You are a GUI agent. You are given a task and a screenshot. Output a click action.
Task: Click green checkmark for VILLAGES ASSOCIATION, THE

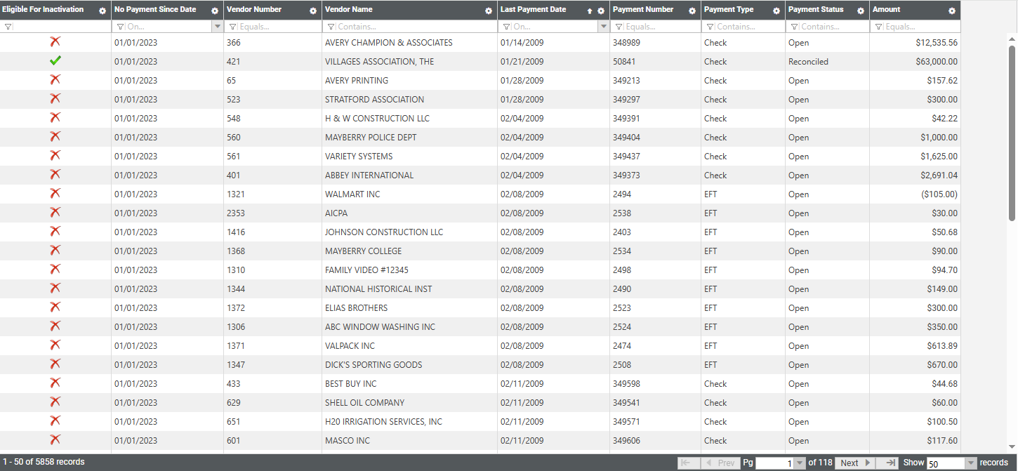55,61
